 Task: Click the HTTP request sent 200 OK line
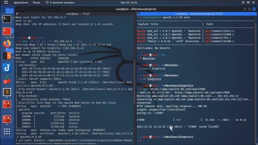tap(172, 106)
